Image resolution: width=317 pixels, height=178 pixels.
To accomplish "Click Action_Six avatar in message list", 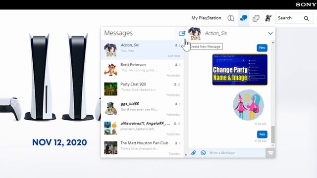I will click(x=110, y=50).
